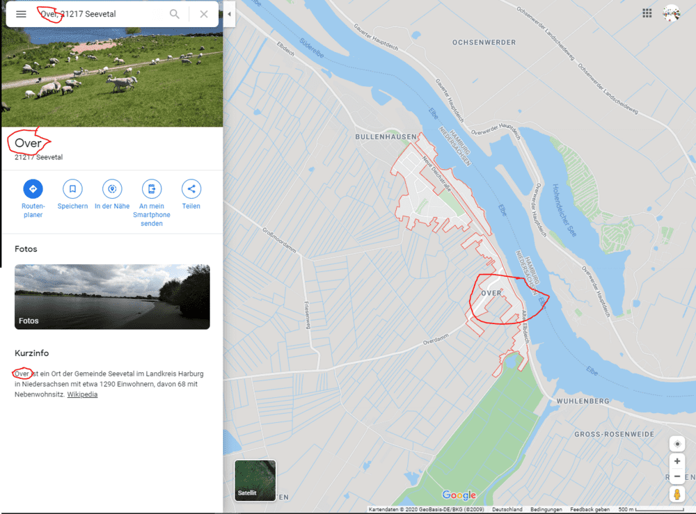Click the Süderelbe river label
Image resolution: width=696 pixels, height=514 pixels.
pos(312,48)
